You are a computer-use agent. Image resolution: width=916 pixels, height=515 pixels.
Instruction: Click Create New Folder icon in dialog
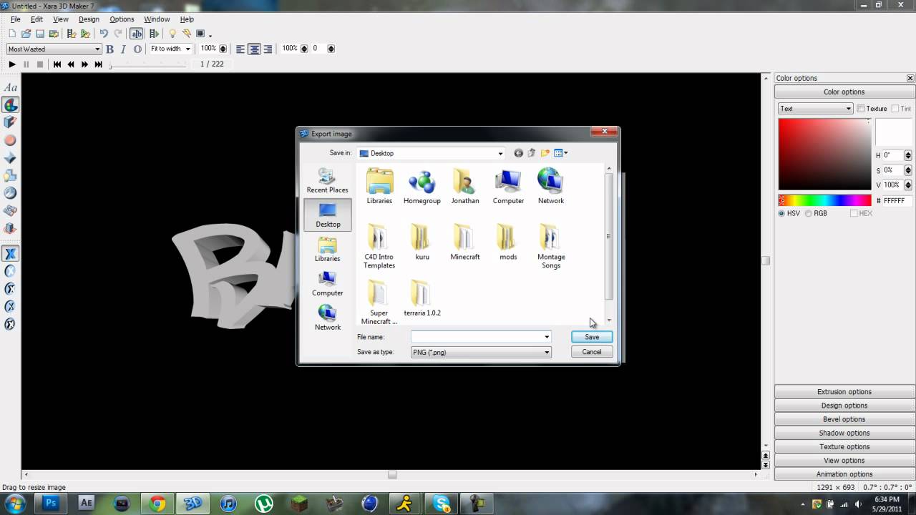[545, 152]
